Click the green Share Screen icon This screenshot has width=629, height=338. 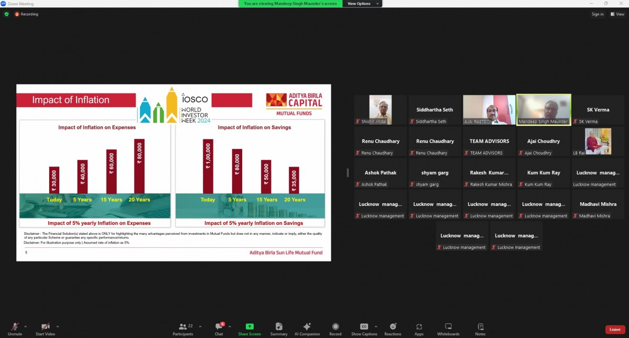click(x=250, y=326)
